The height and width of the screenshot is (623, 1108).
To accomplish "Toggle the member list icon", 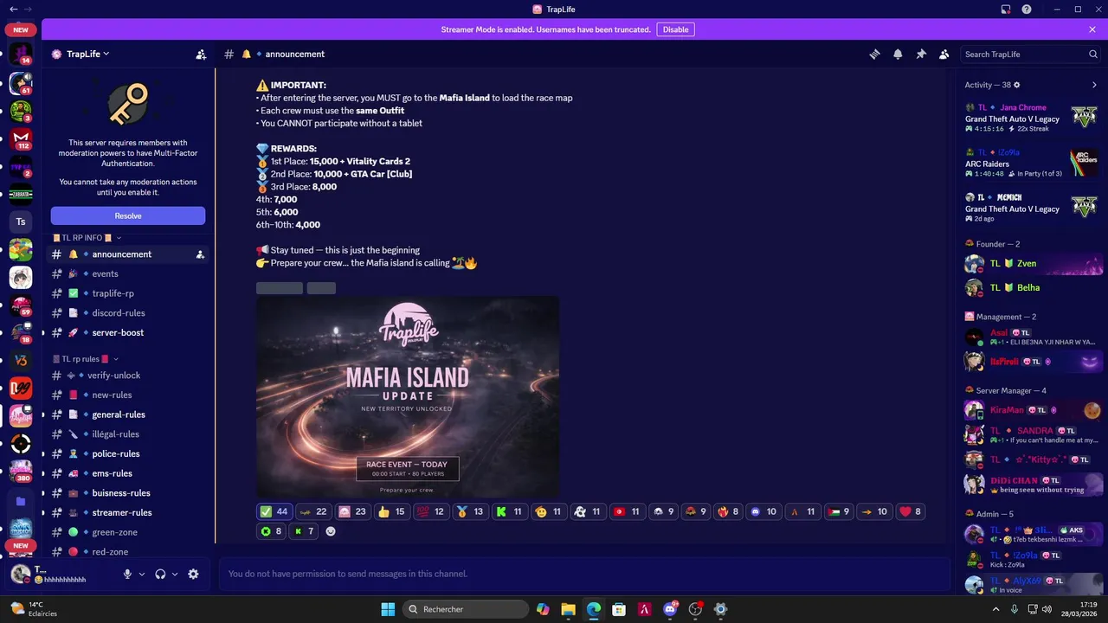I will coord(944,54).
